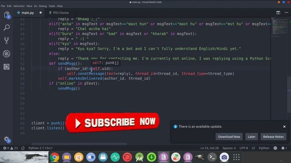Change indentation via Spaces: 4
Image resolution: width=291 pixels, height=163 pixels.
pyautogui.click(x=229, y=148)
